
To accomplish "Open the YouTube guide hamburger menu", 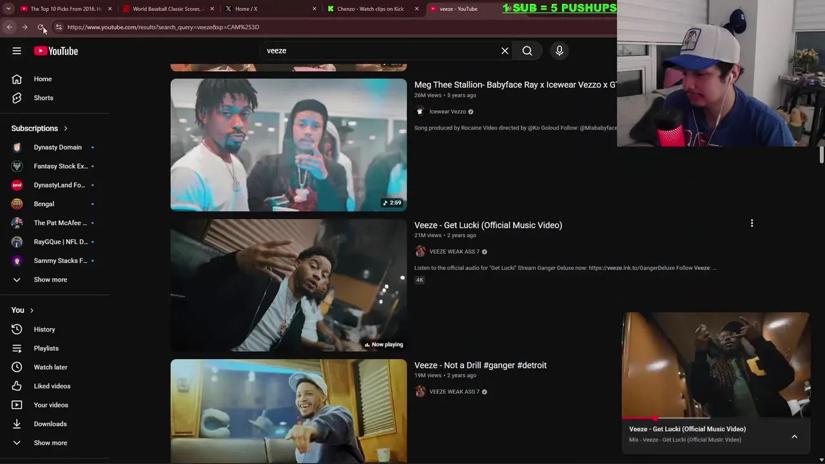I will point(17,51).
